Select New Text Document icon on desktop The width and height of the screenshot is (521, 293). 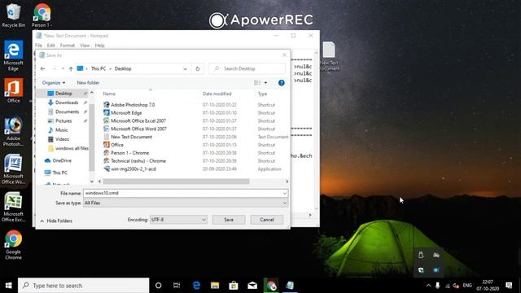(x=329, y=56)
